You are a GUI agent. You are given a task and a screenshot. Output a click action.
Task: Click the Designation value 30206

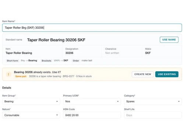coord(69,53)
